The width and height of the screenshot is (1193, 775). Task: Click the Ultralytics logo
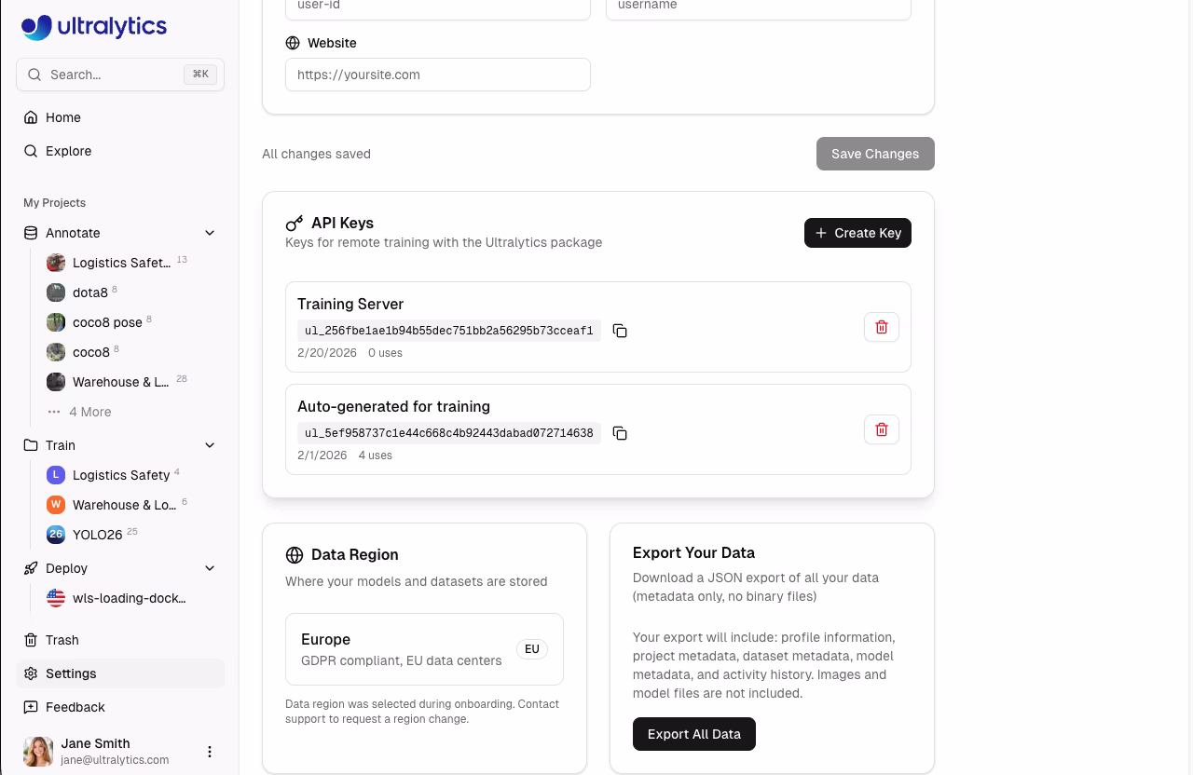[x=94, y=27]
